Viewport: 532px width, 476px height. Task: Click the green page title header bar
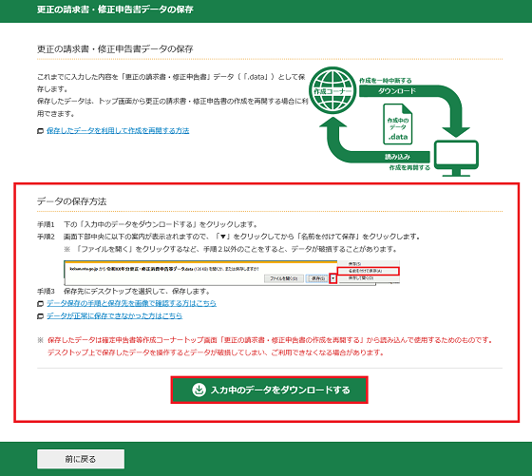266,10
